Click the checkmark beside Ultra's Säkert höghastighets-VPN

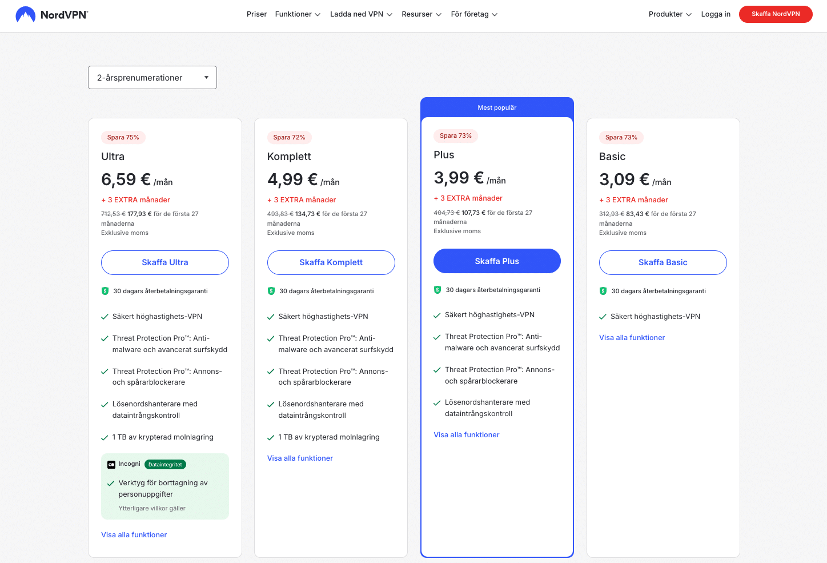[x=105, y=317]
